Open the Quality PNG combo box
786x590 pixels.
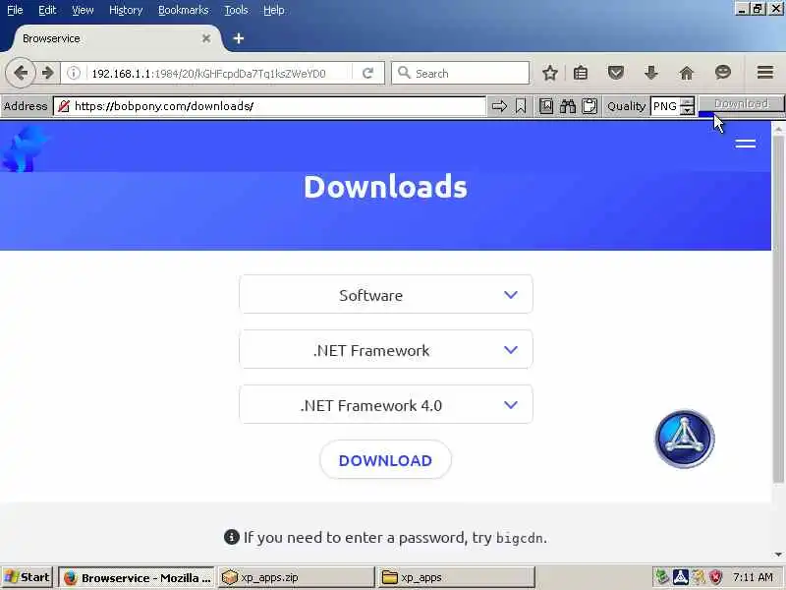point(666,106)
